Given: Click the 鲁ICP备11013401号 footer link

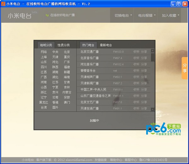Looking at the screenshot, I should [x=153, y=160].
